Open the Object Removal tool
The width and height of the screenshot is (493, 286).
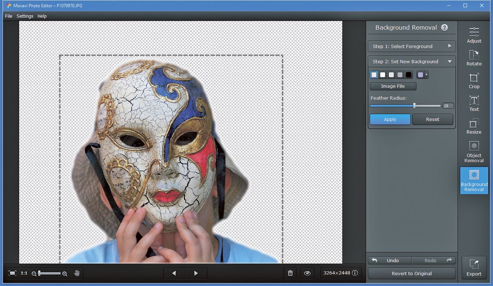pos(474,151)
